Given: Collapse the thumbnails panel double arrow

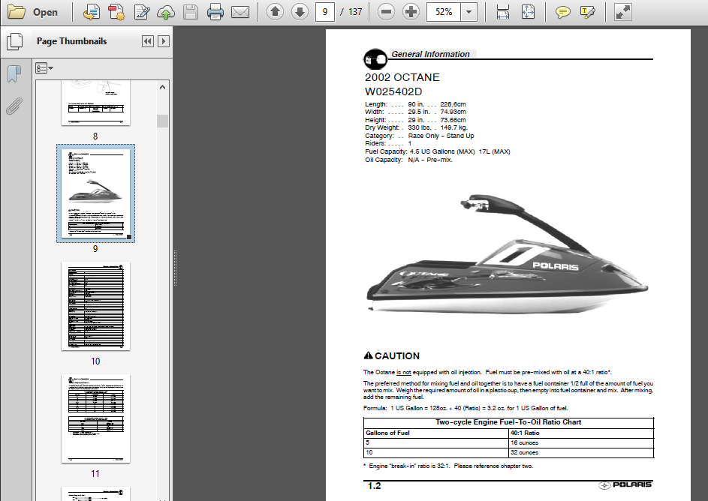Looking at the screenshot, I should 148,41.
